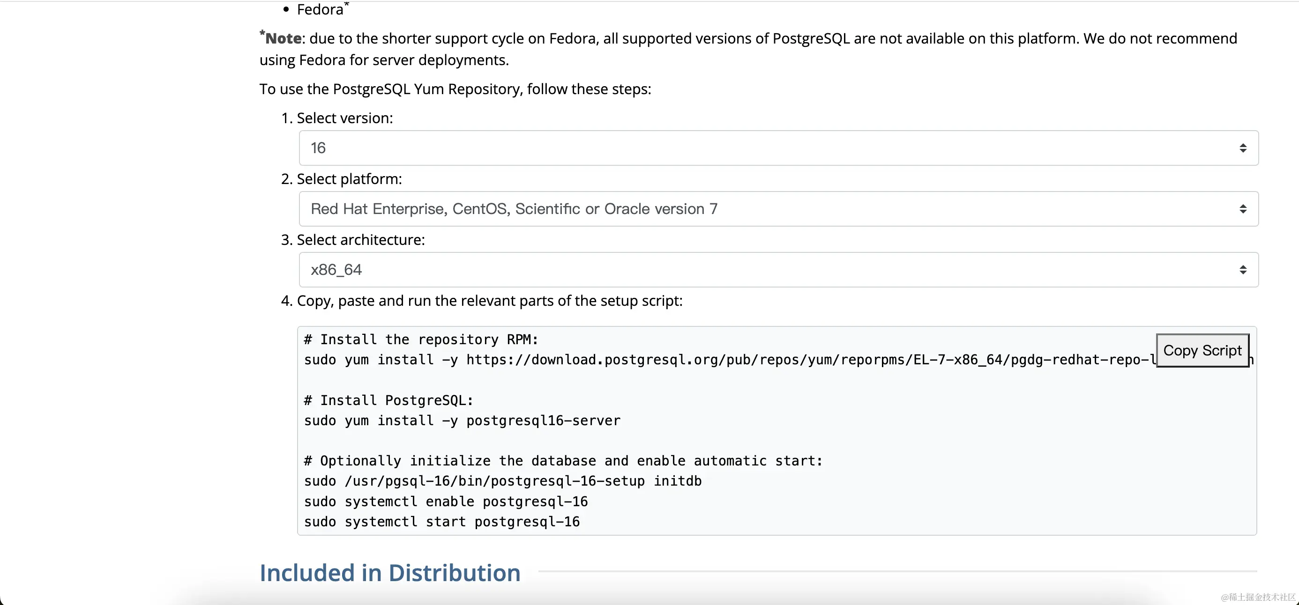Click the postgresql-16-setup initdb command line
1299x605 pixels.
click(x=502, y=481)
